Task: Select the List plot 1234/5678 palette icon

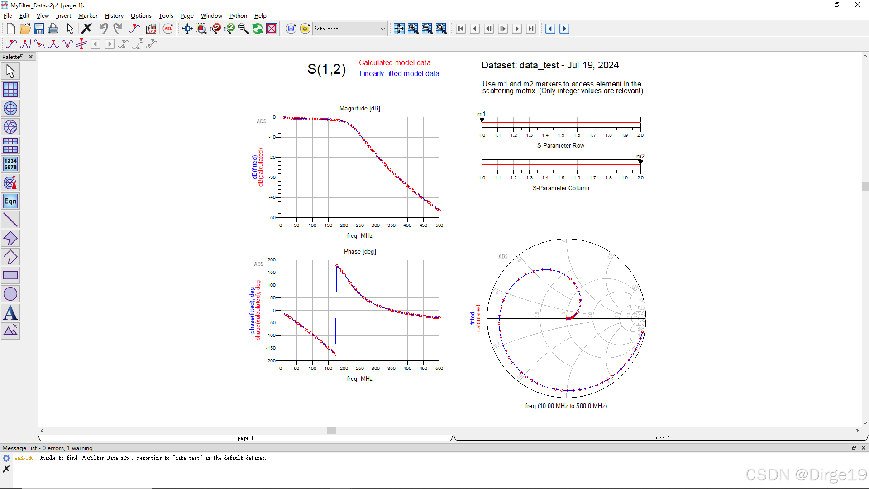Action: tap(10, 163)
